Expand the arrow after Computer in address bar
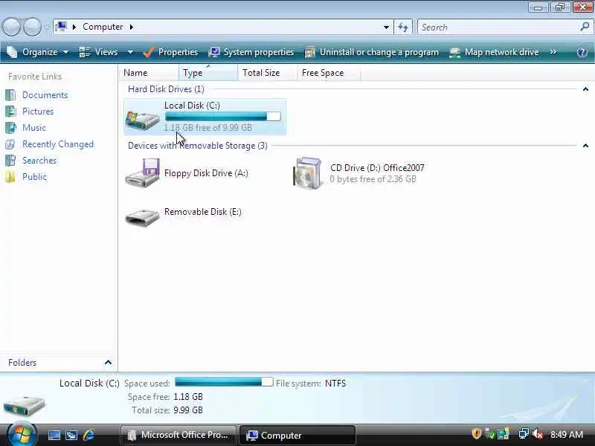595x446 pixels. pos(132,27)
